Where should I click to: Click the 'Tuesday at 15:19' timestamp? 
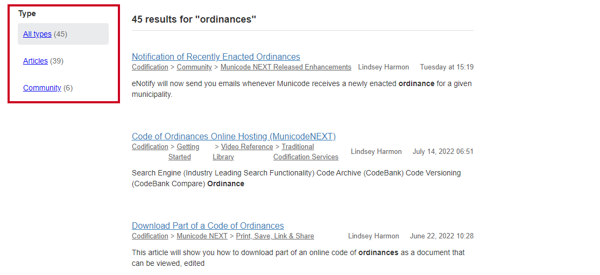point(447,67)
